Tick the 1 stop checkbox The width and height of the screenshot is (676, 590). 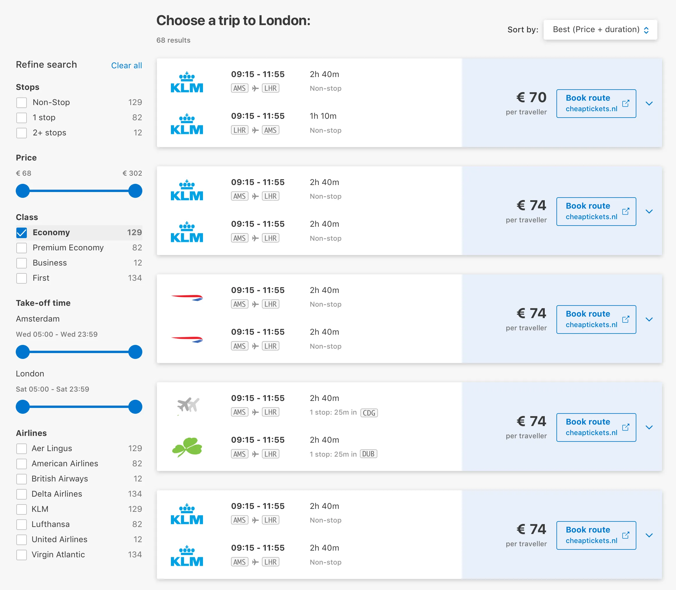[x=22, y=118]
